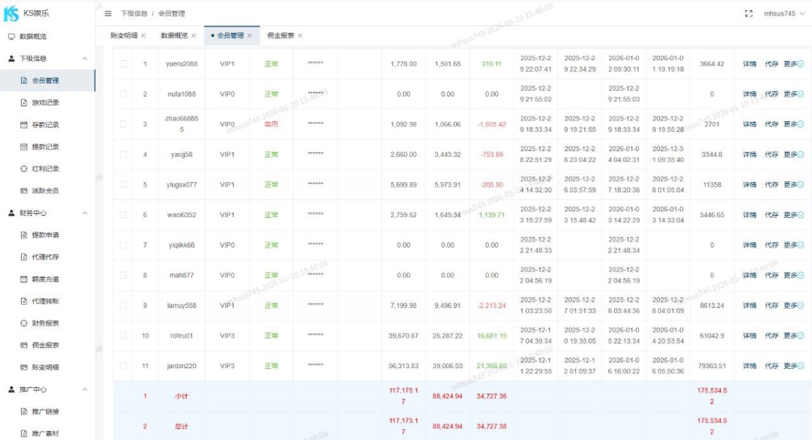Image resolution: width=812 pixels, height=440 pixels.
Task: Open the mhsus745 account dropdown
Action: pos(783,13)
